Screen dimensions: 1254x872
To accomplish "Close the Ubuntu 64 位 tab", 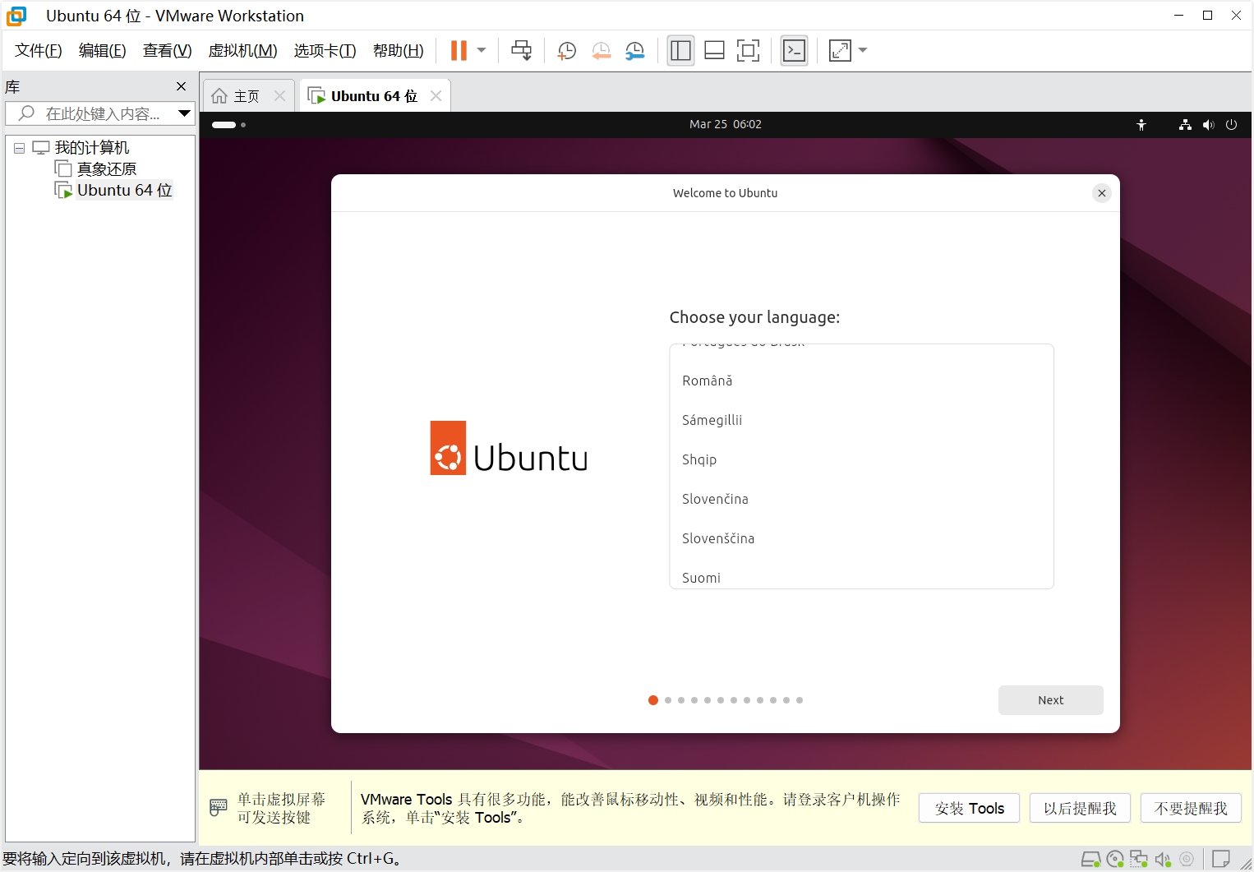I will [x=436, y=96].
